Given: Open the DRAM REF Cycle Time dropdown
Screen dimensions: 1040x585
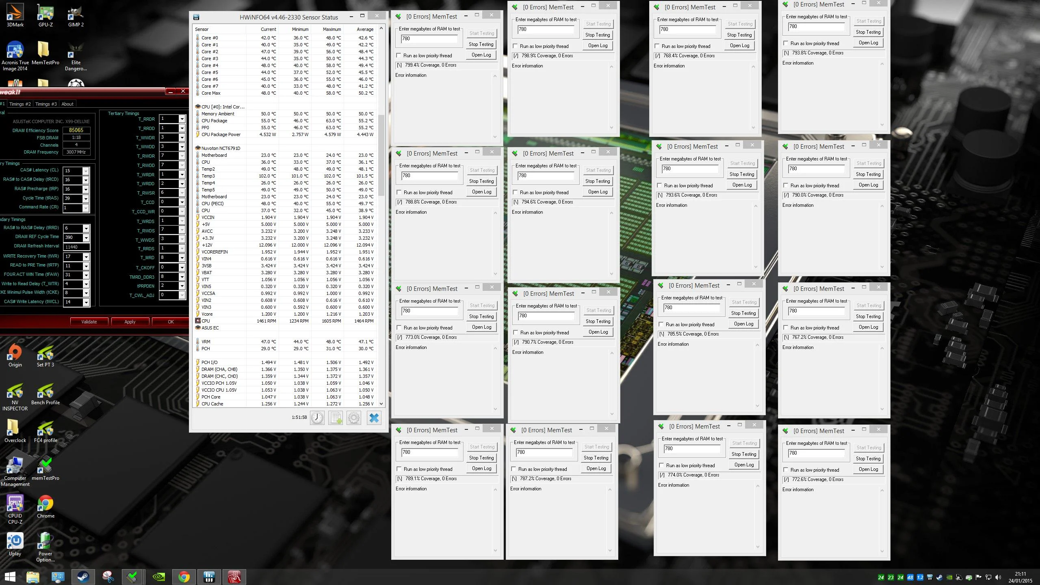Looking at the screenshot, I should pos(86,238).
